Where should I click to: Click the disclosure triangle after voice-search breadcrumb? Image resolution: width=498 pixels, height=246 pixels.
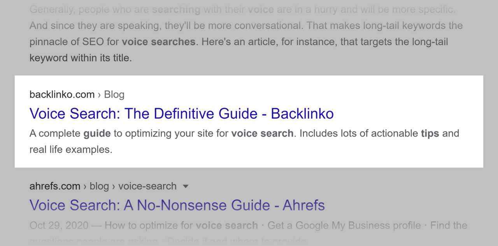[186, 187]
